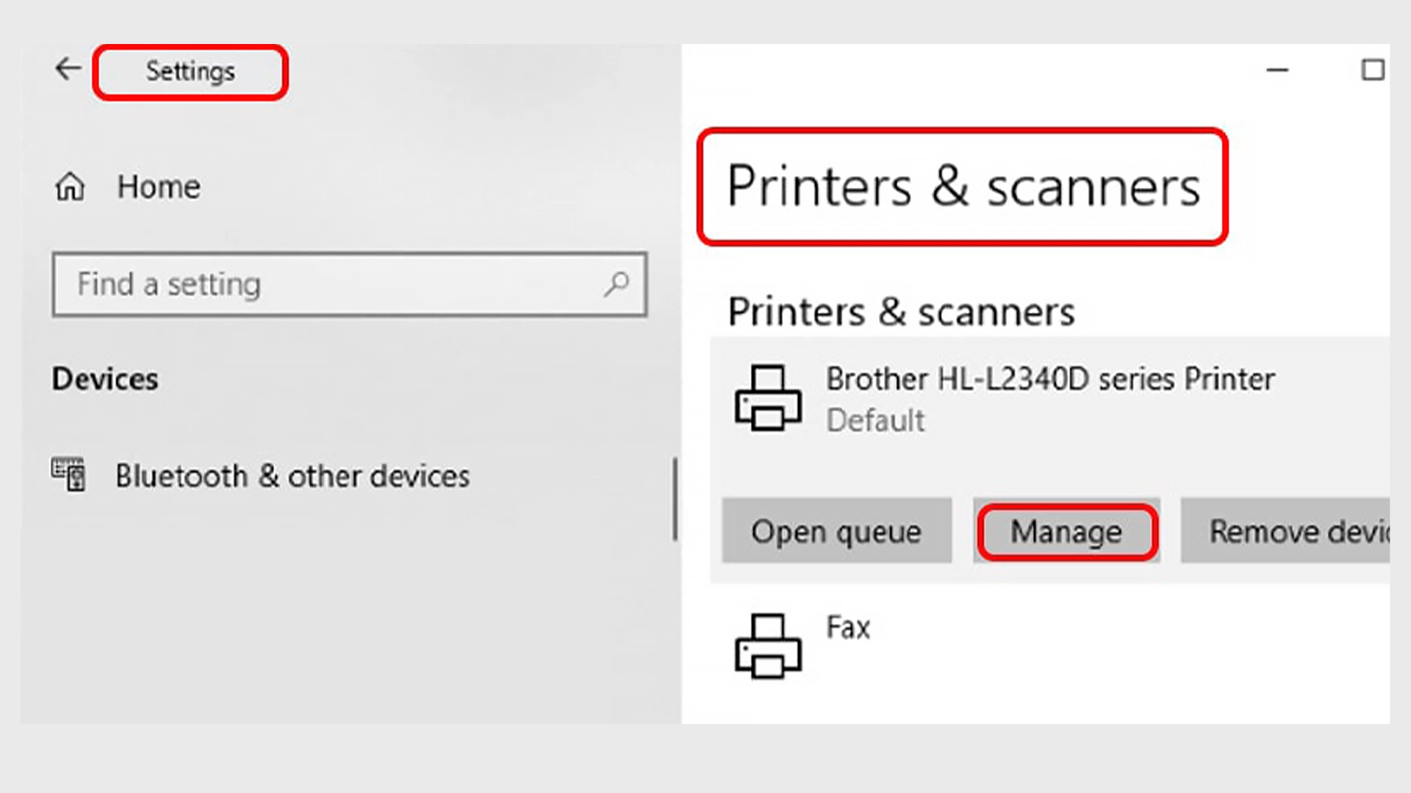Click the back arrow icon

click(x=68, y=70)
